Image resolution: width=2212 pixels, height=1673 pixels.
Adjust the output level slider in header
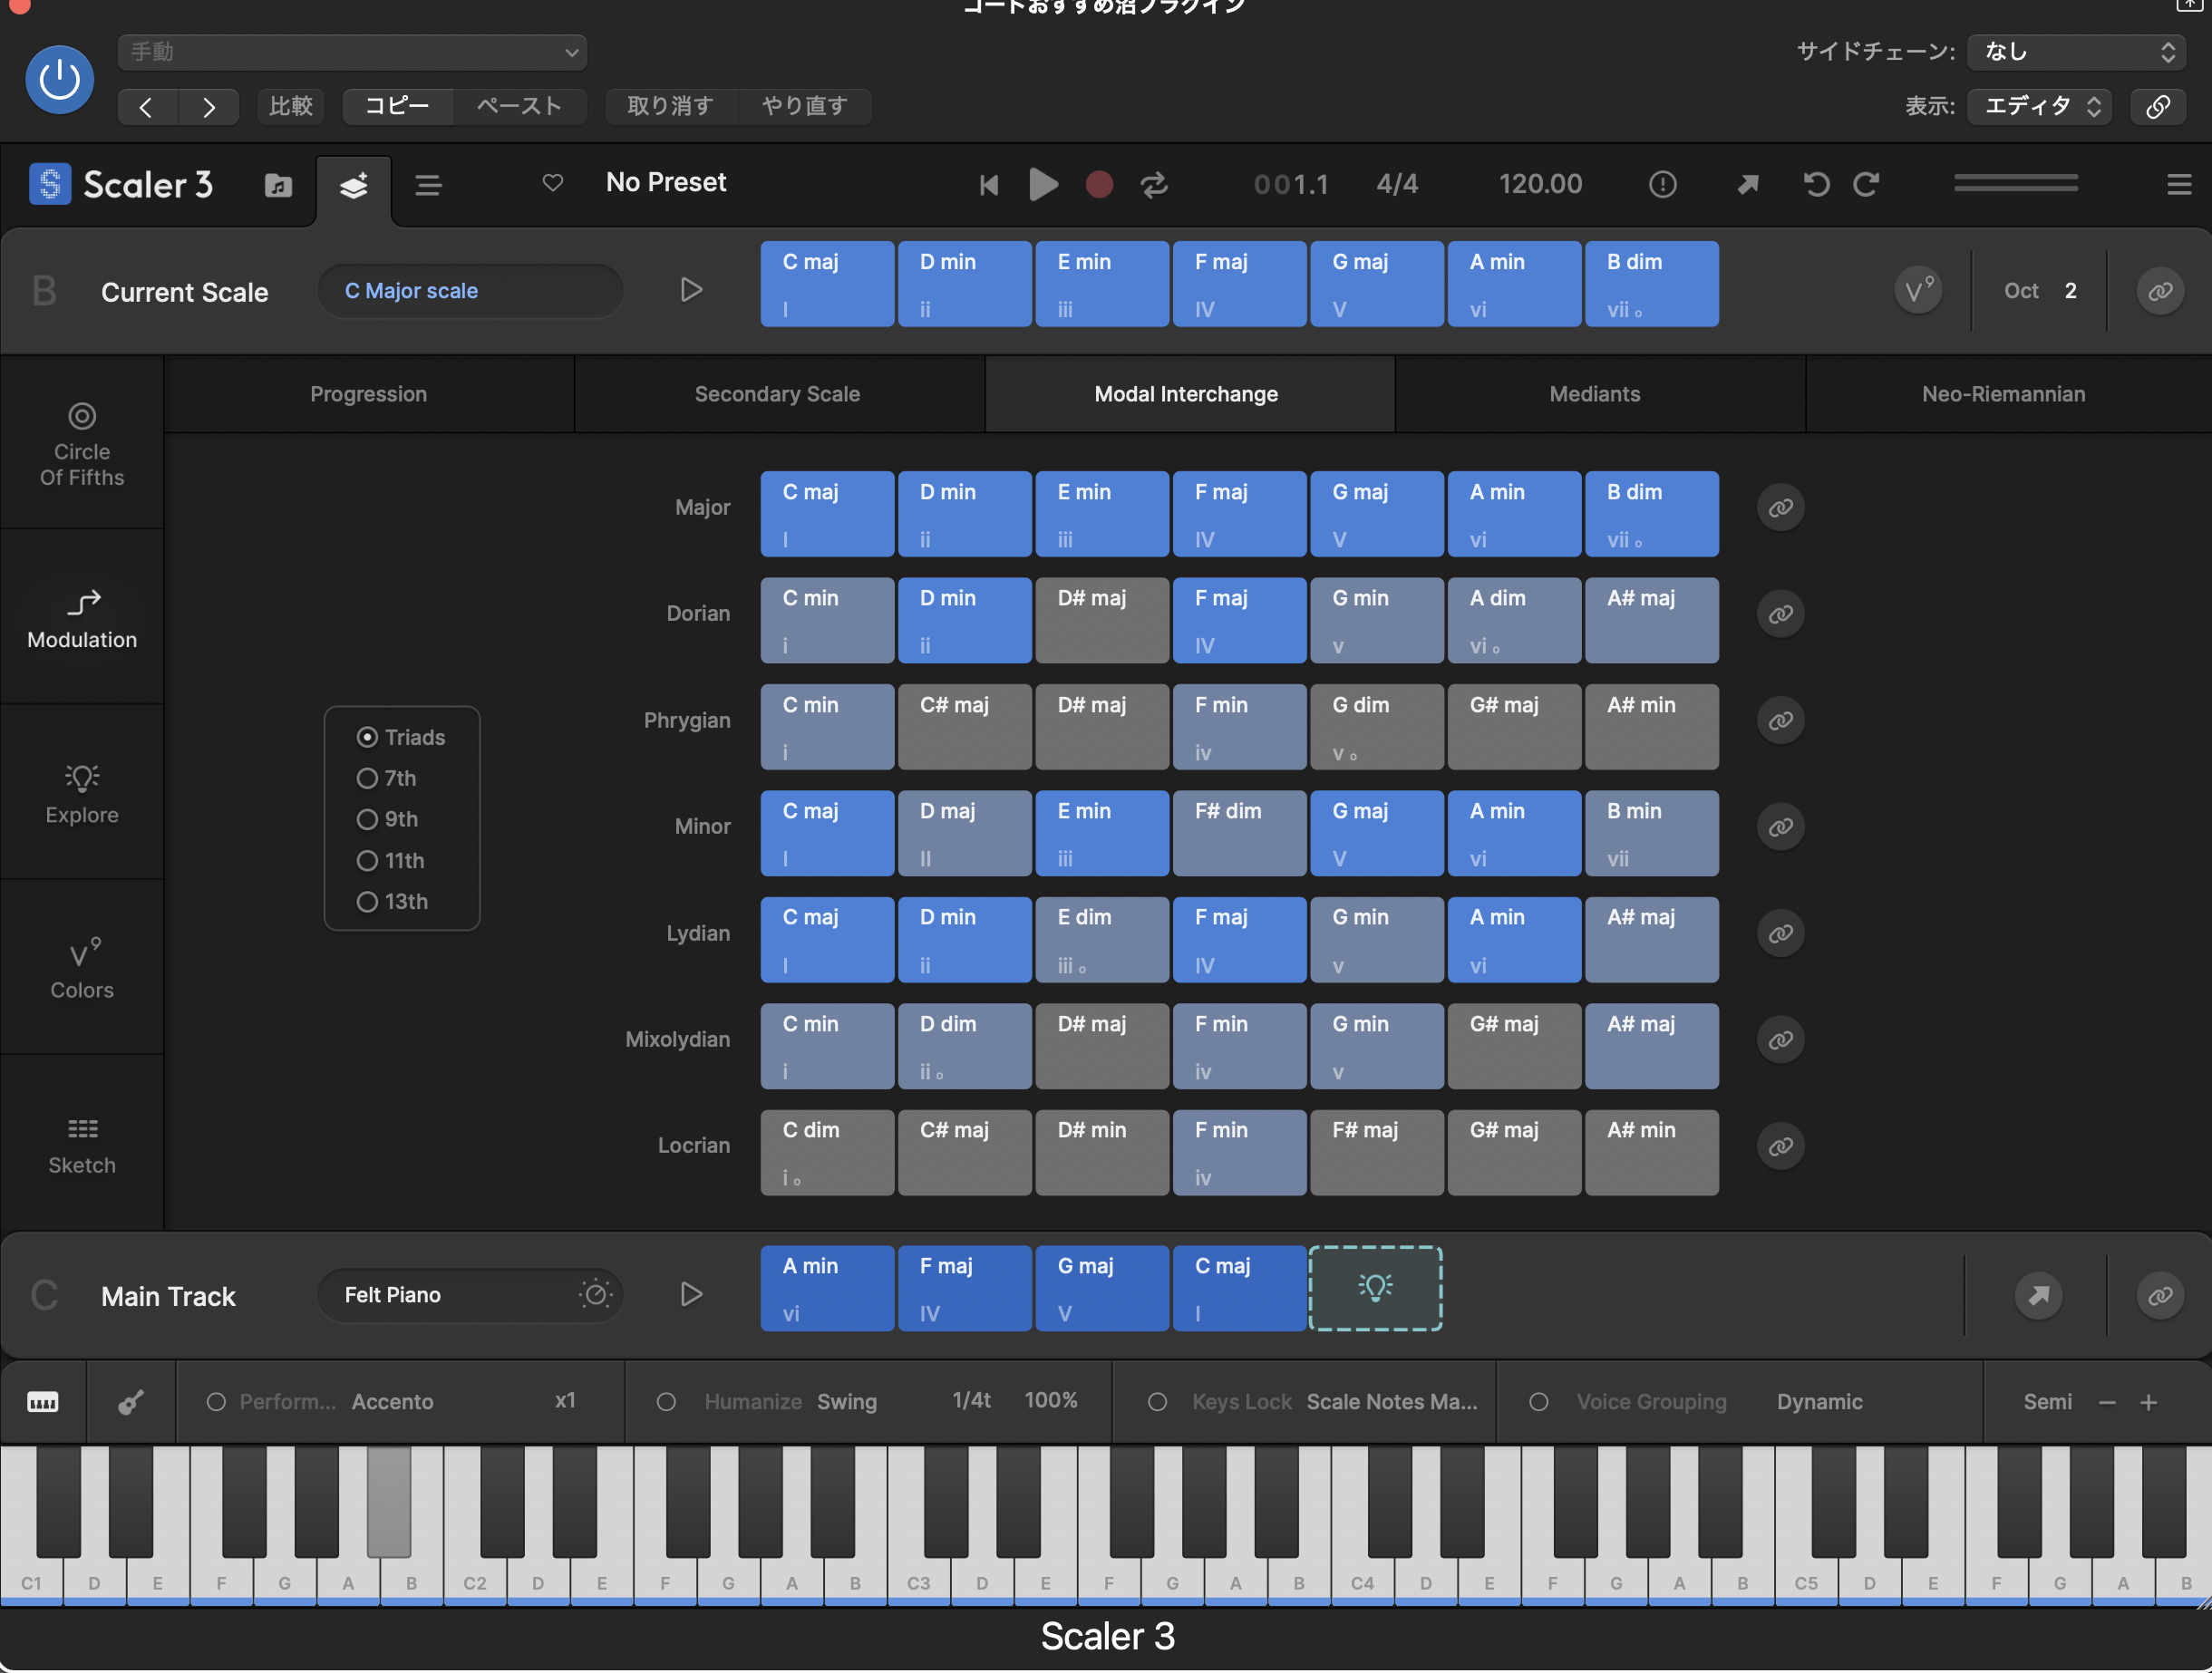click(x=2015, y=183)
